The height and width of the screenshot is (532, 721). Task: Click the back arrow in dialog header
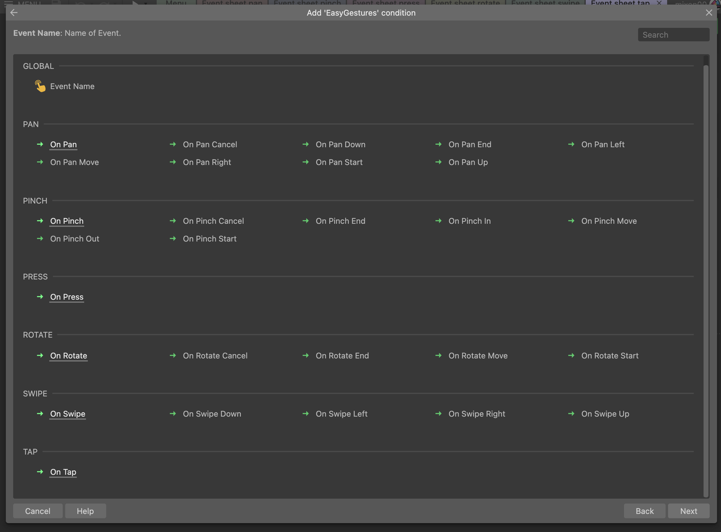14,13
